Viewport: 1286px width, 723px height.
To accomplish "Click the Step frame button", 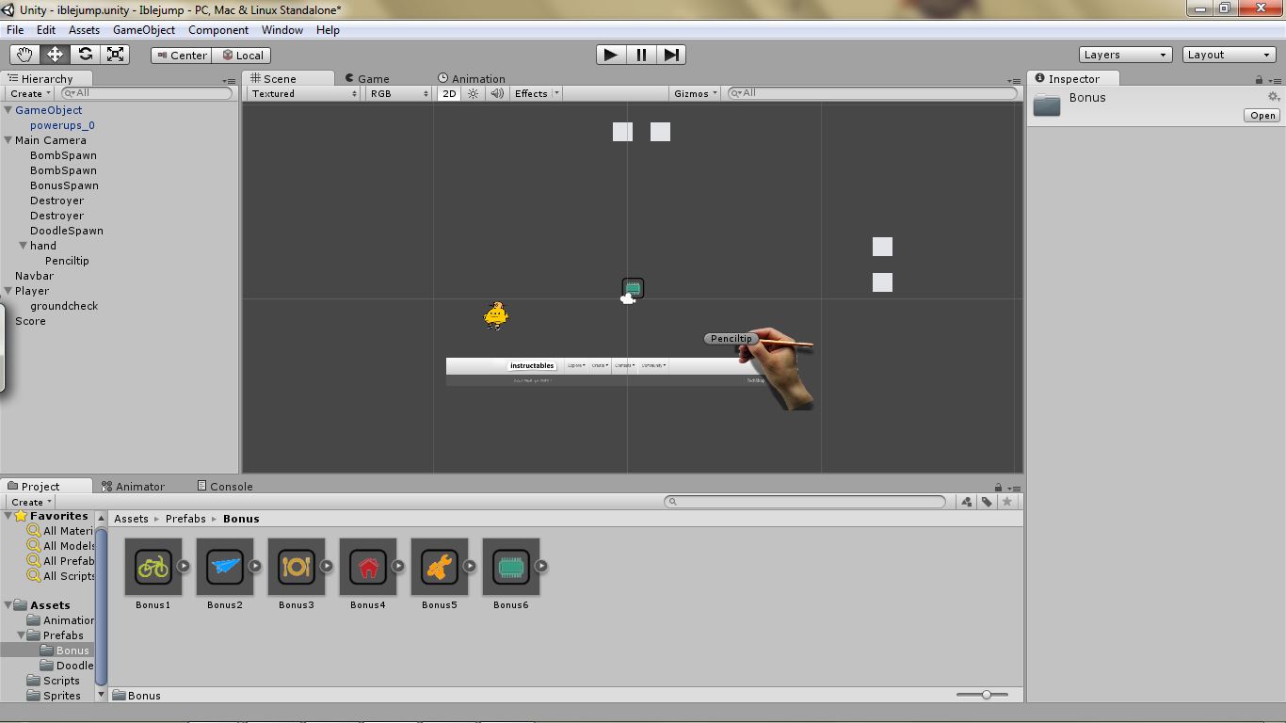I will point(671,55).
